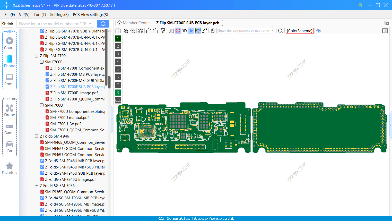Select the Computer category
The width and height of the screenshot is (392, 221).
click(x=10, y=80)
